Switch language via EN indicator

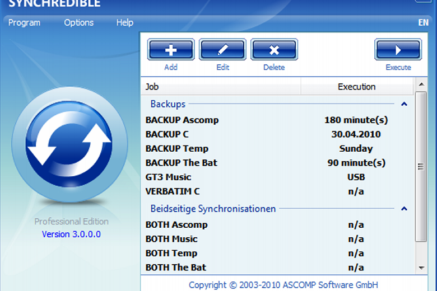tap(423, 22)
